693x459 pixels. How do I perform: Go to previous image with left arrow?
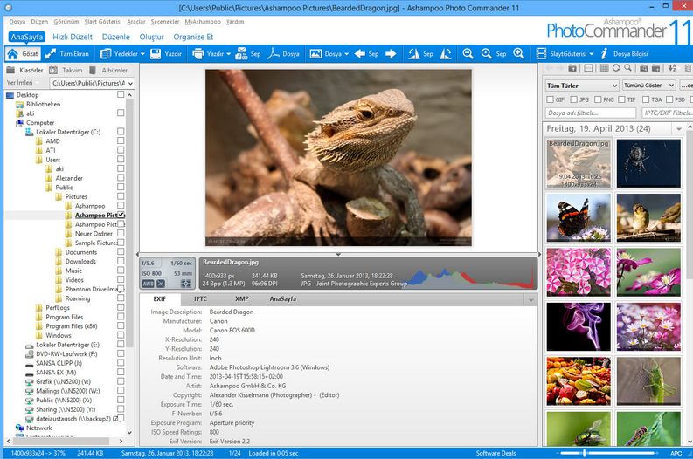coord(359,54)
